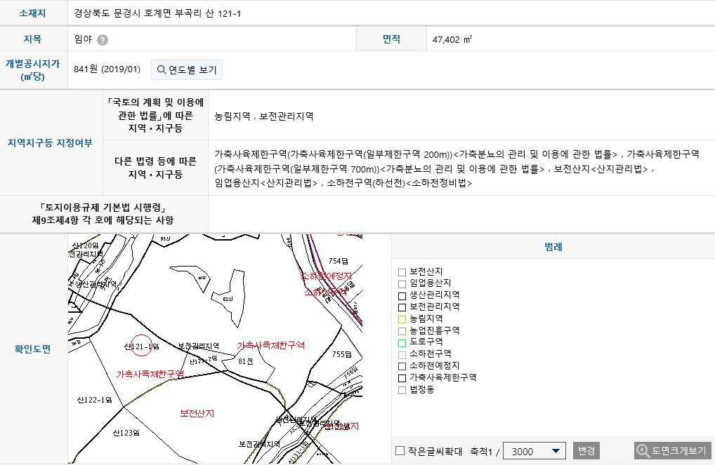This screenshot has width=715, height=465.
Task: Click the 산122-1임 parcel label on map
Action: coord(94,400)
